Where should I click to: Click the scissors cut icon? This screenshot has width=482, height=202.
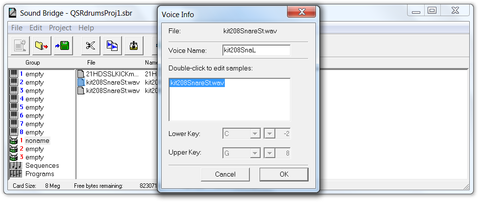coord(90,46)
